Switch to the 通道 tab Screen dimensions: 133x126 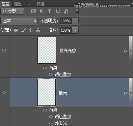pyautogui.click(x=18, y=4)
